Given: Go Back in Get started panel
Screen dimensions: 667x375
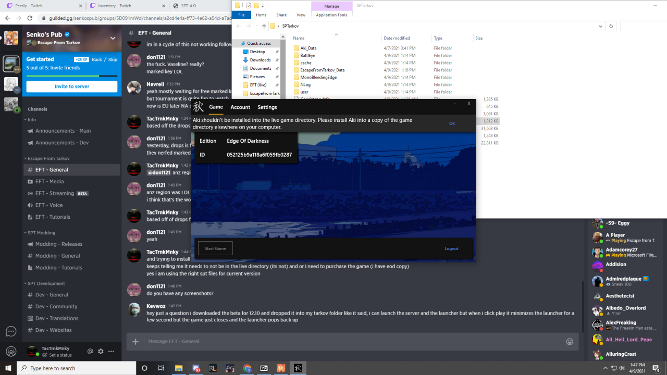Looking at the screenshot, I should coord(97,59).
